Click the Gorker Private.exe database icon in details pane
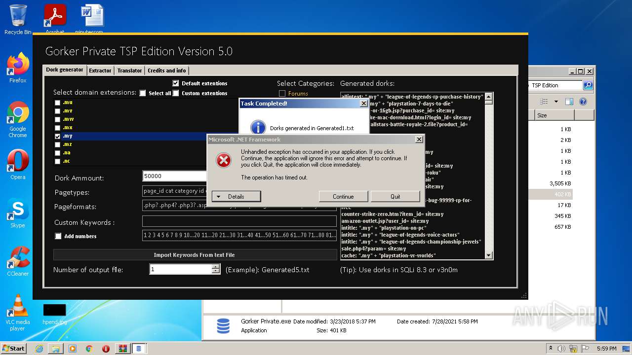 [x=223, y=326]
